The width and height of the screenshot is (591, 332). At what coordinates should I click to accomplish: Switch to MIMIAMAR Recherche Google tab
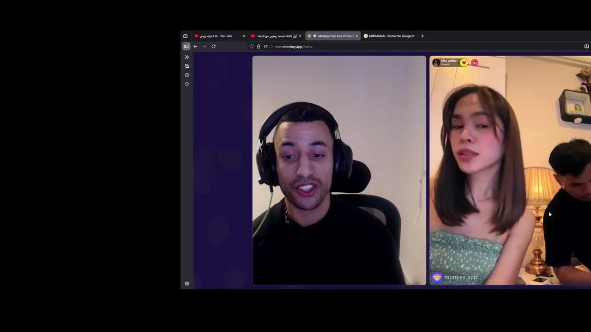(389, 36)
